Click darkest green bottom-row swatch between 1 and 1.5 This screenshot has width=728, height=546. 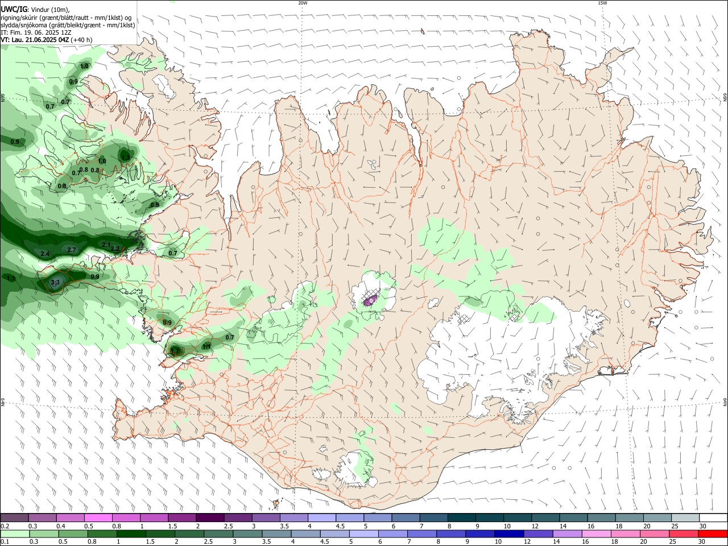[x=131, y=533]
